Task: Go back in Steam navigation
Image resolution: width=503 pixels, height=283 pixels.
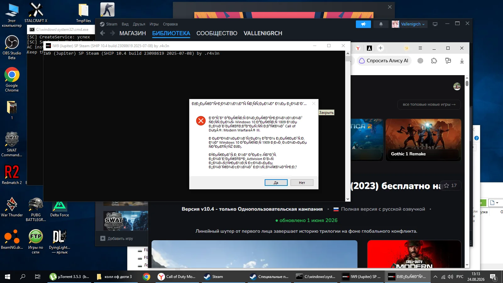Action: (x=102, y=33)
